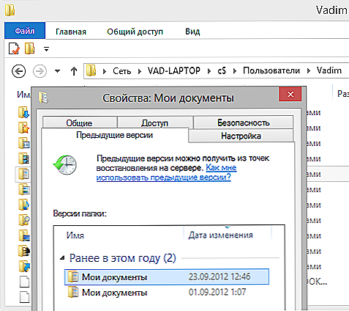This screenshot has height=311, width=349.
Task: Collapse the Ранее в этом году group arrow
Action: point(63,258)
